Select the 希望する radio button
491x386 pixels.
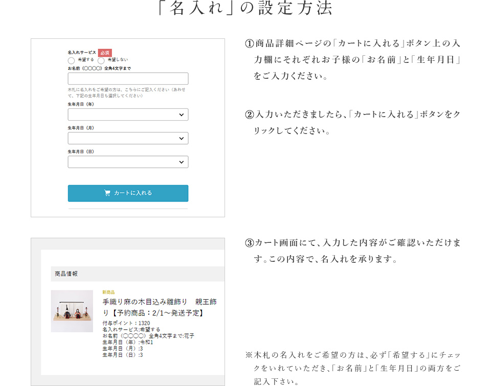pos(72,60)
